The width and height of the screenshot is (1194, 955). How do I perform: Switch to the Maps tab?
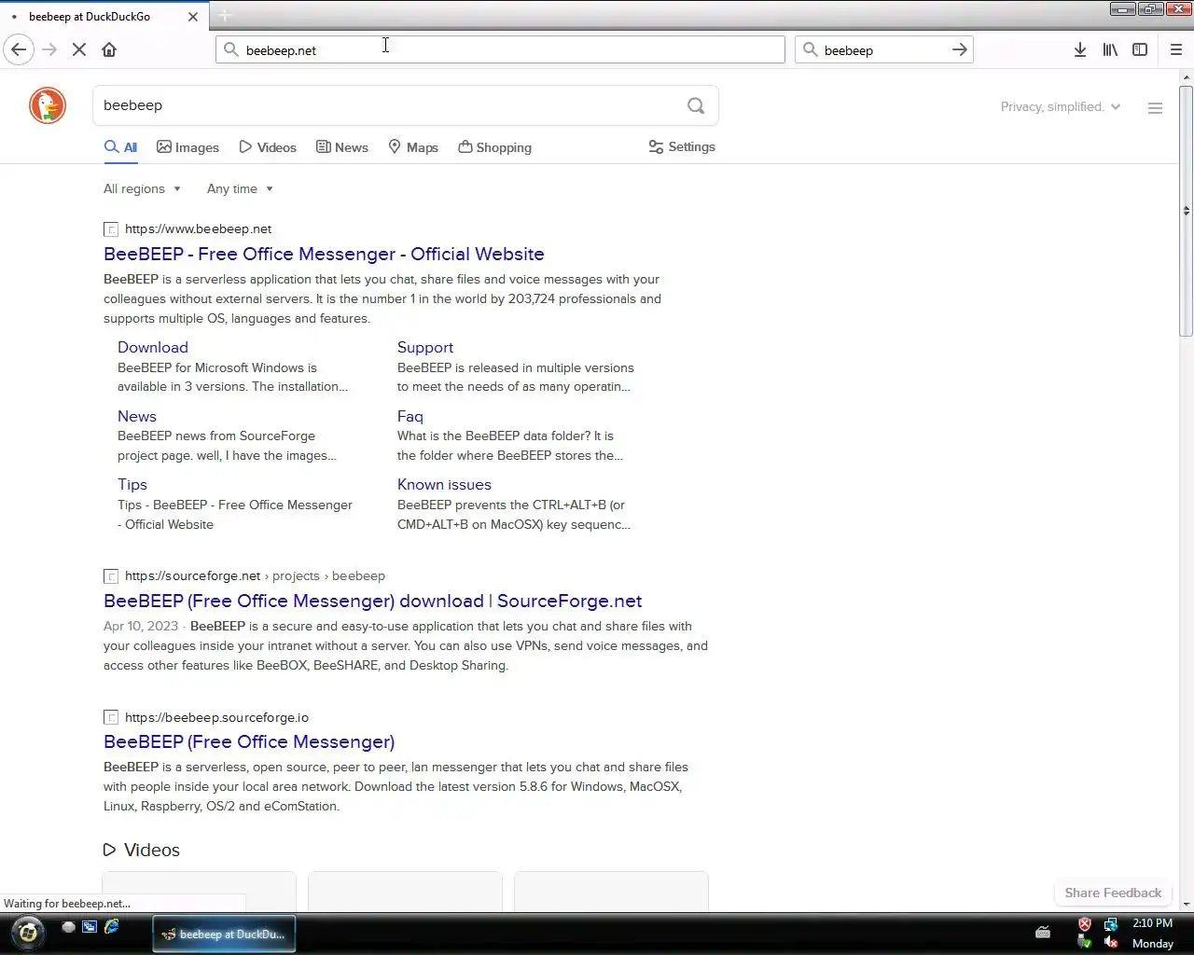pyautogui.click(x=413, y=147)
